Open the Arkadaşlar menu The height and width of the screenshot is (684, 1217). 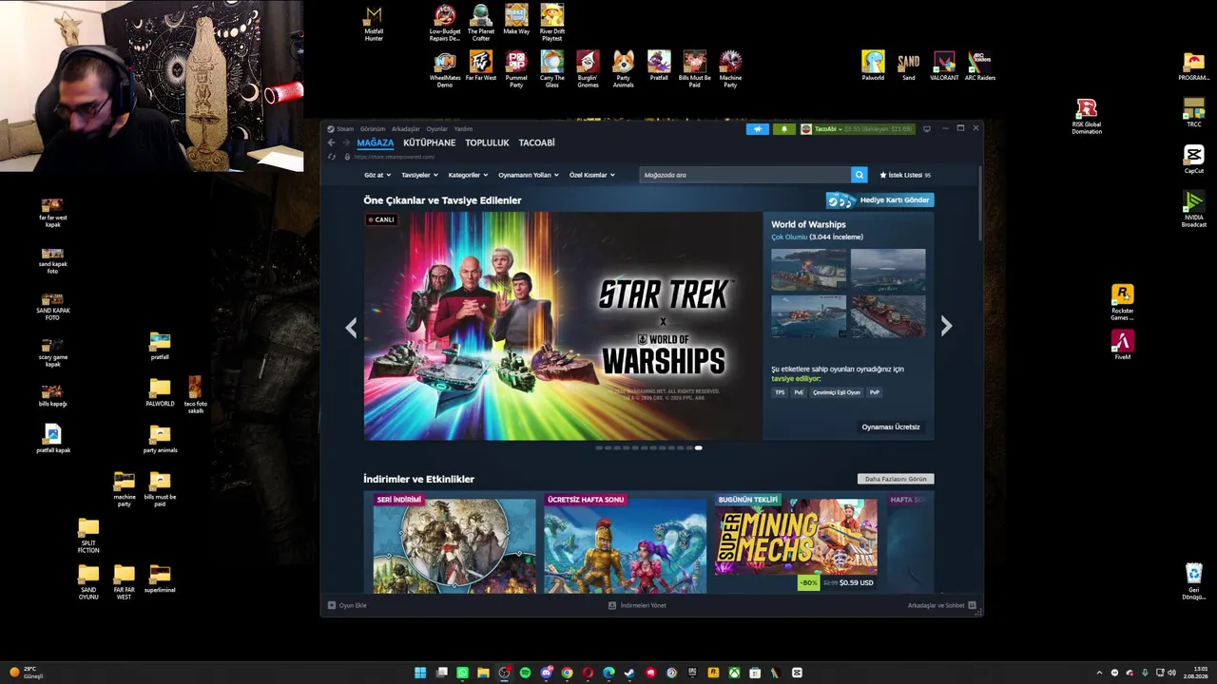tap(406, 129)
